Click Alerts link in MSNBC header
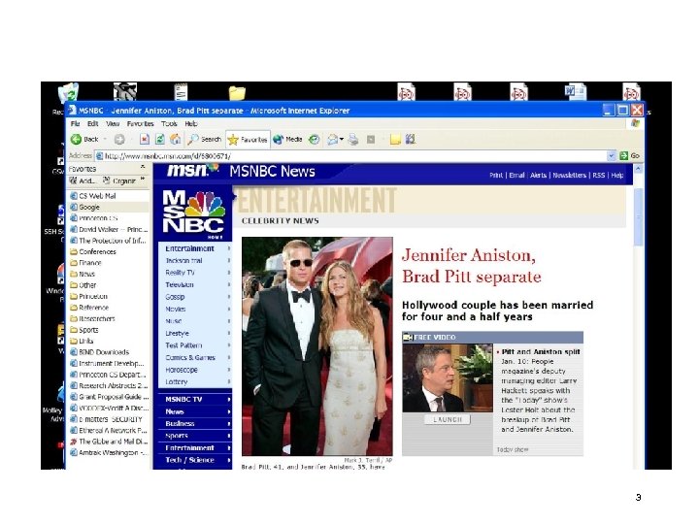Image resolution: width=699 pixels, height=524 pixels. pos(538,175)
